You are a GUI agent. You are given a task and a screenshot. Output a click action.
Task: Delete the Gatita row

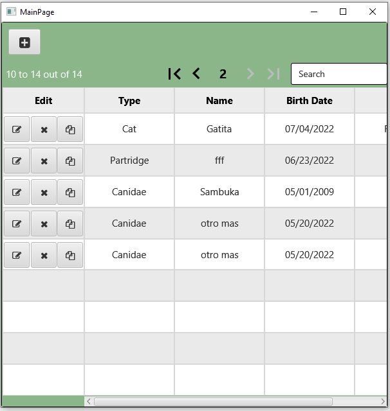point(44,129)
